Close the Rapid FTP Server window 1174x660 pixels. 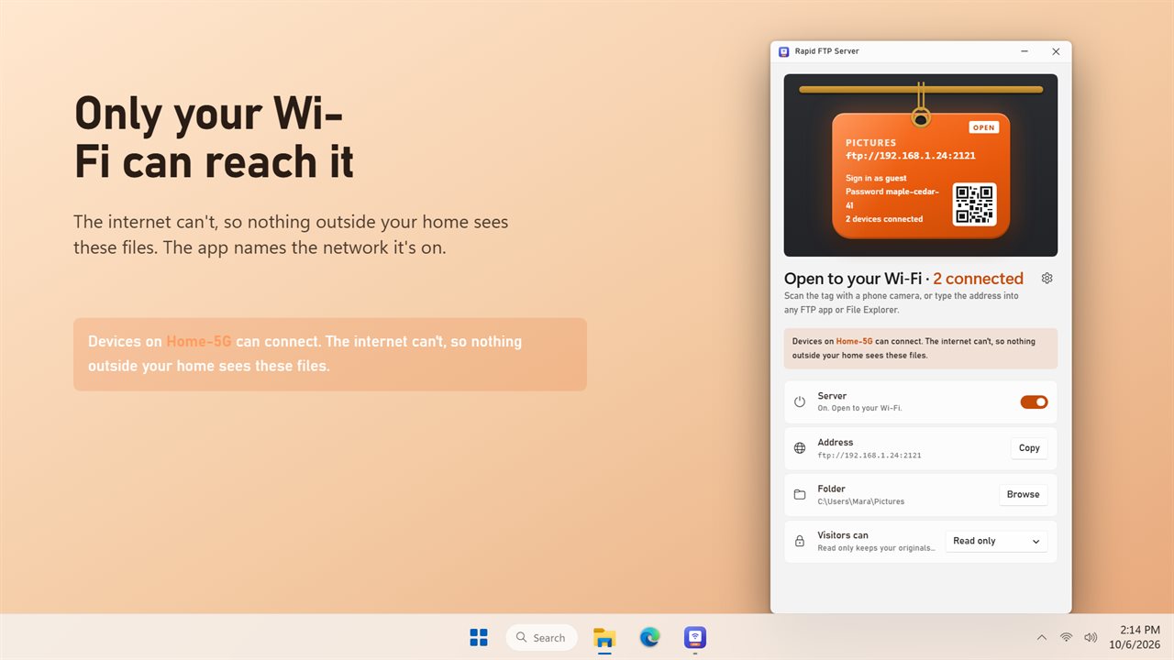[x=1056, y=51]
